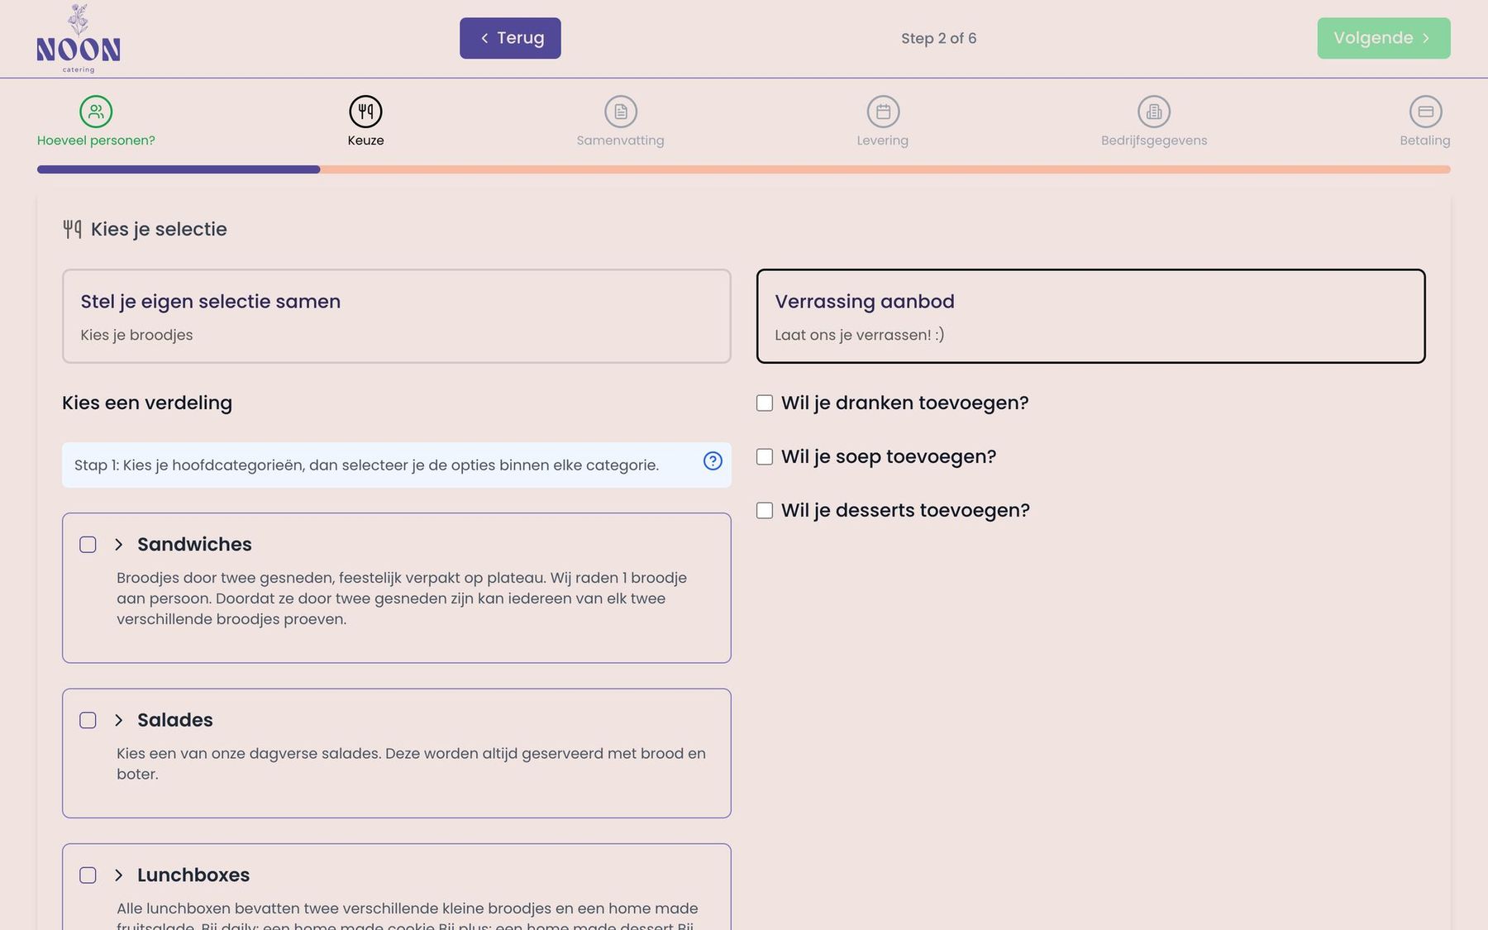
Task: Check the Wil je soep toevoegen box
Action: pos(765,456)
